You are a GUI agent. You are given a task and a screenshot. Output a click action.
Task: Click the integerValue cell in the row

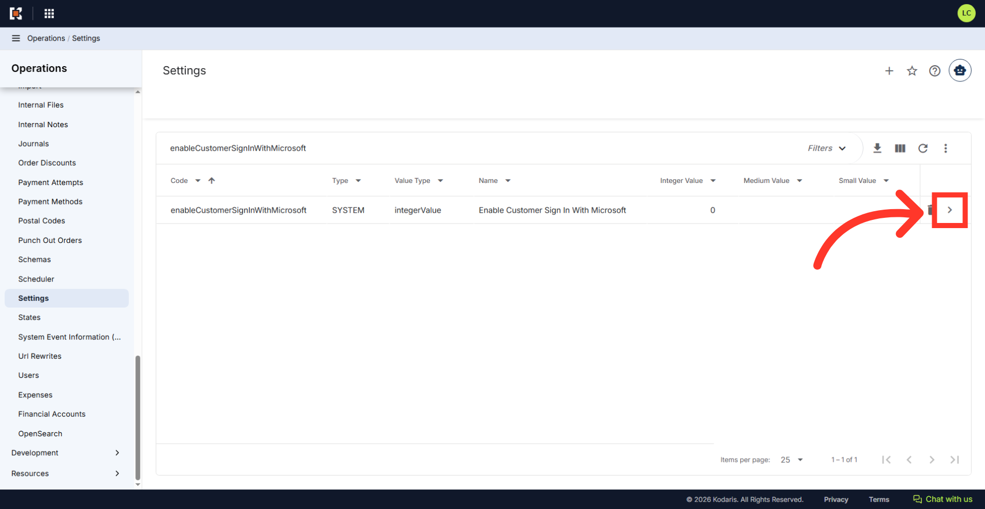[x=418, y=210]
